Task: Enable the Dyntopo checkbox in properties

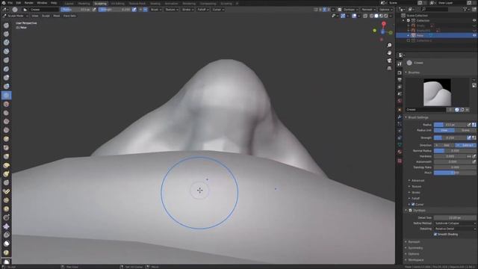Action: click(410, 211)
